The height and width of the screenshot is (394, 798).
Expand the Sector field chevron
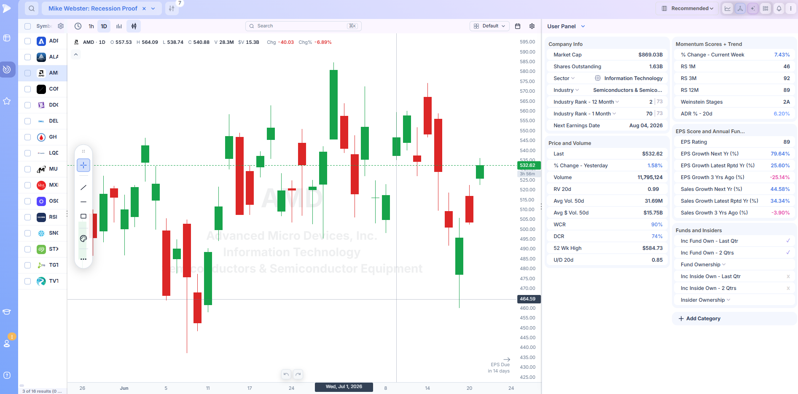[x=573, y=78]
